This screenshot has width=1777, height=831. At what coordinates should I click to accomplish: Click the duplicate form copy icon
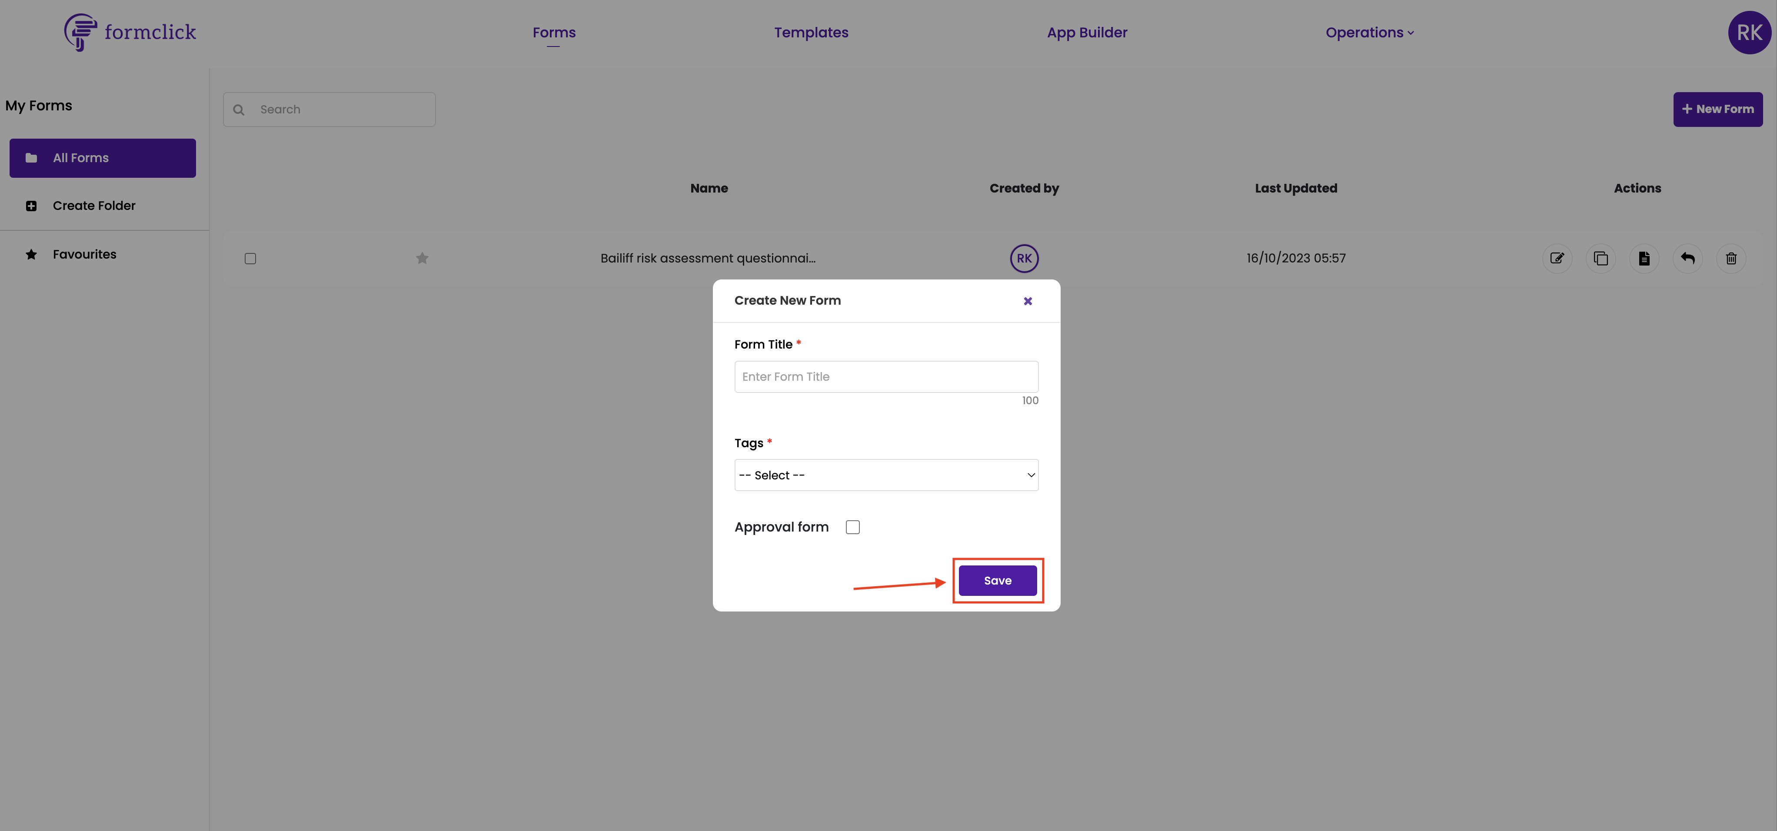click(x=1601, y=259)
